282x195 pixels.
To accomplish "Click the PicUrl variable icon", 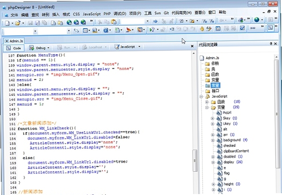I will pyautogui.click(x=219, y=113).
